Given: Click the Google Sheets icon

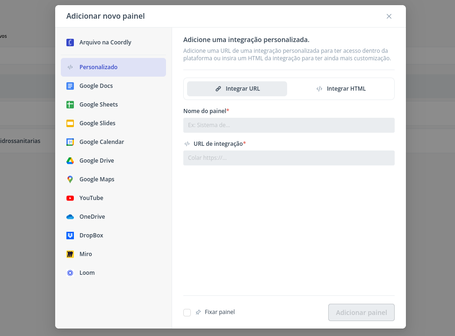Looking at the screenshot, I should pos(70,105).
